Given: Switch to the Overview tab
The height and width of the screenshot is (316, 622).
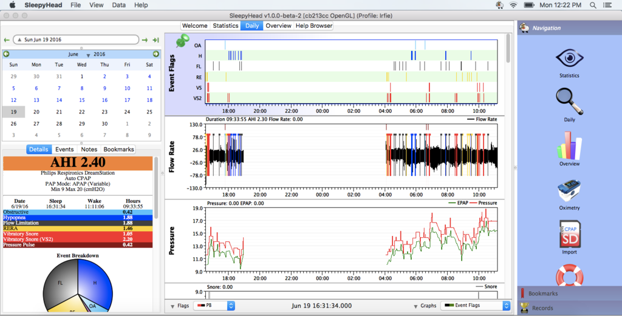Looking at the screenshot, I should 278,25.
